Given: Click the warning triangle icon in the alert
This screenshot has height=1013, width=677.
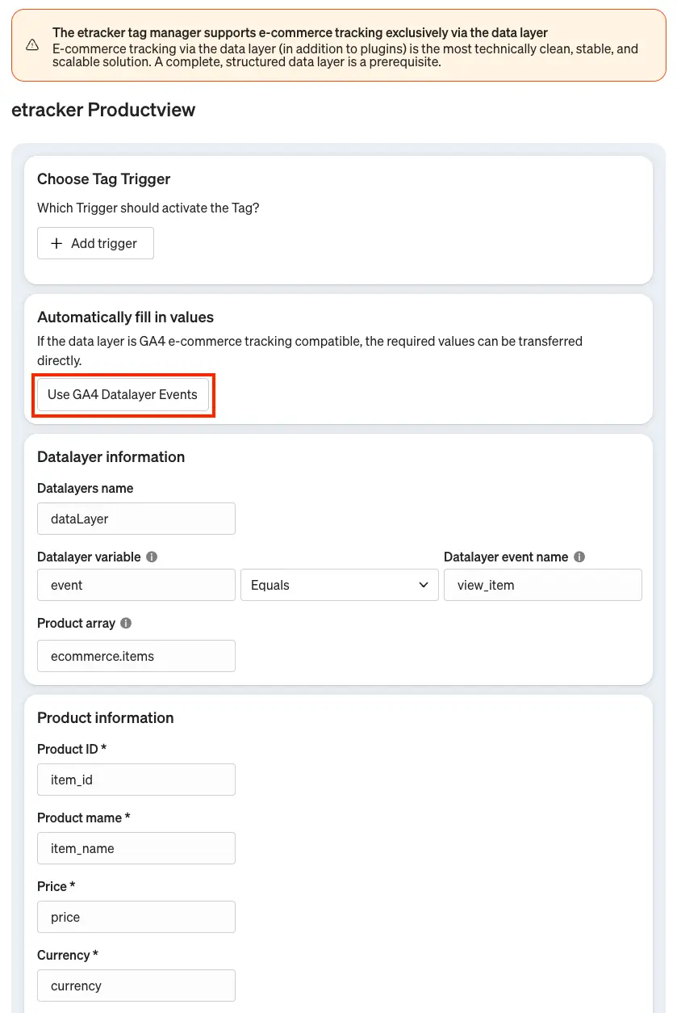Looking at the screenshot, I should tap(32, 45).
